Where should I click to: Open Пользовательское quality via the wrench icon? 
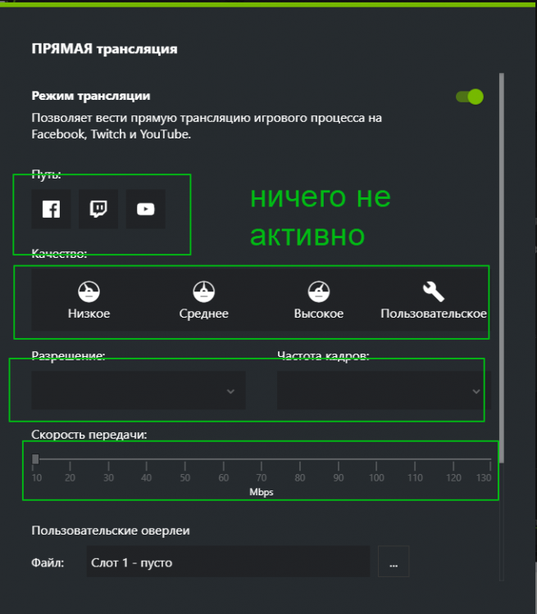434,291
